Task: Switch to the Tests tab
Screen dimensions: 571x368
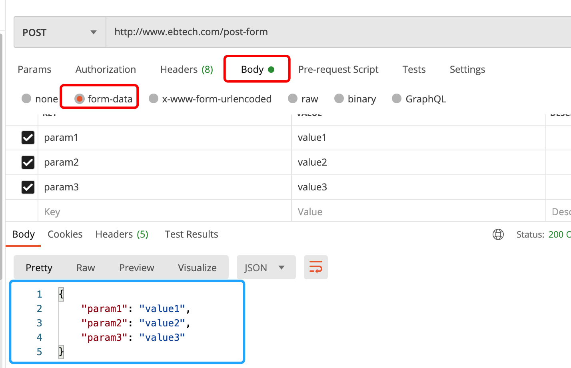Action: pyautogui.click(x=414, y=70)
